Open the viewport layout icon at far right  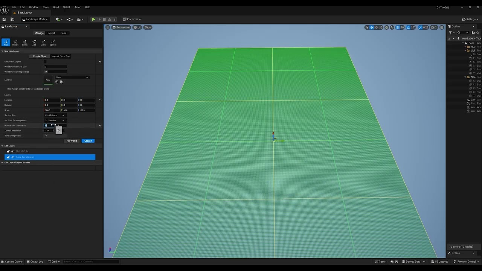click(442, 27)
